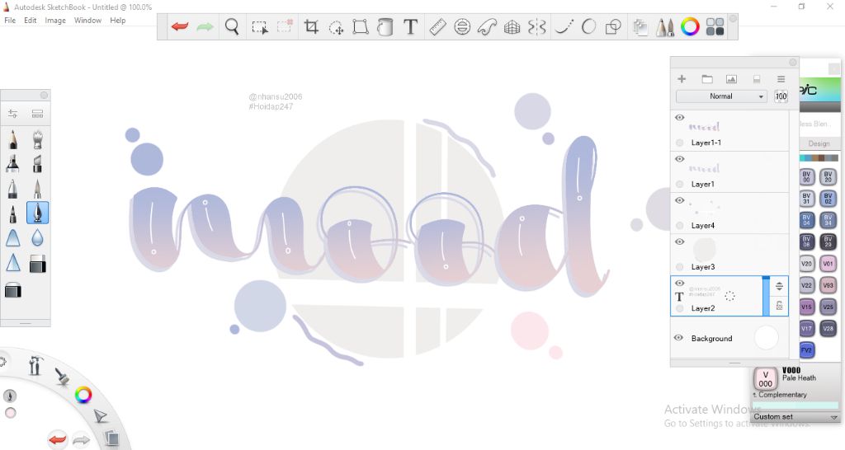The width and height of the screenshot is (845, 450).
Task: Open the Draw Style shapes tool
Action: point(613,26)
